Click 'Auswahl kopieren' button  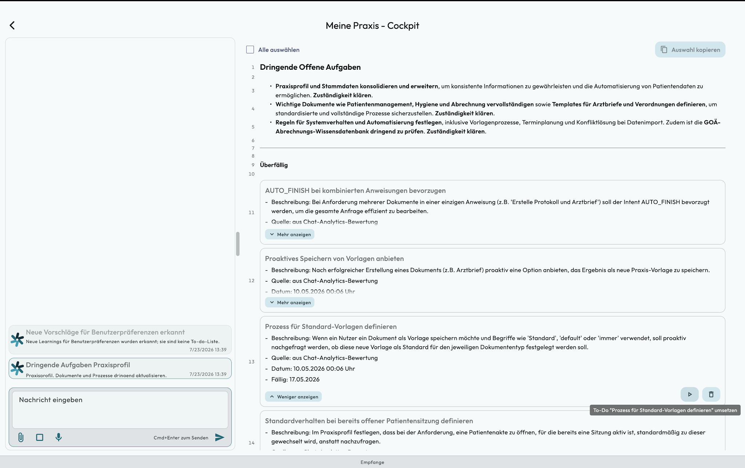tap(690, 49)
